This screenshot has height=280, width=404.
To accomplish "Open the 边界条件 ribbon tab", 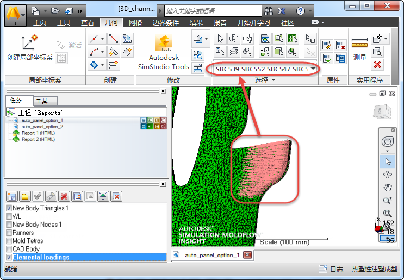I will (166, 23).
